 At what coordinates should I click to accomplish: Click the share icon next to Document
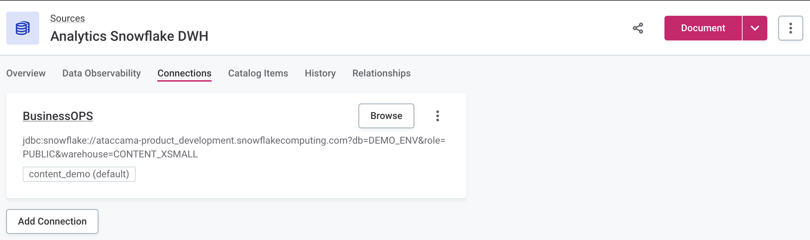click(x=639, y=28)
